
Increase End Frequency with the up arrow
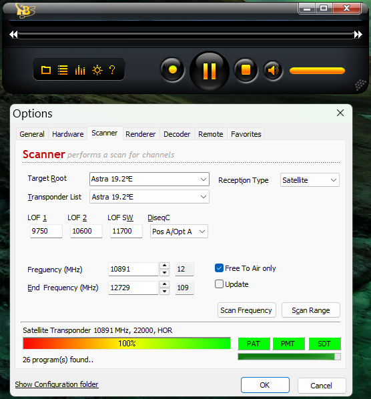(165, 284)
